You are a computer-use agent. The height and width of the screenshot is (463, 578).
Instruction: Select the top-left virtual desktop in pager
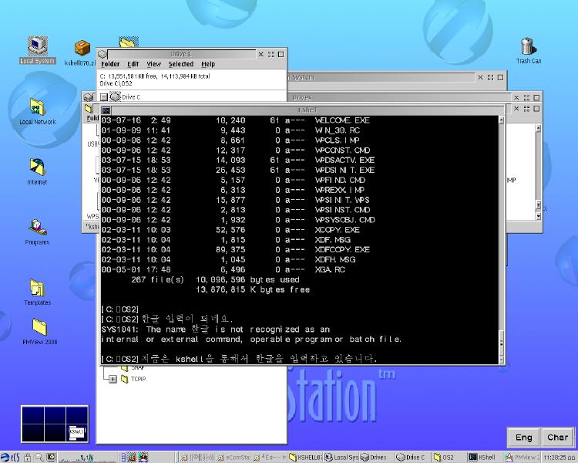coord(33,415)
